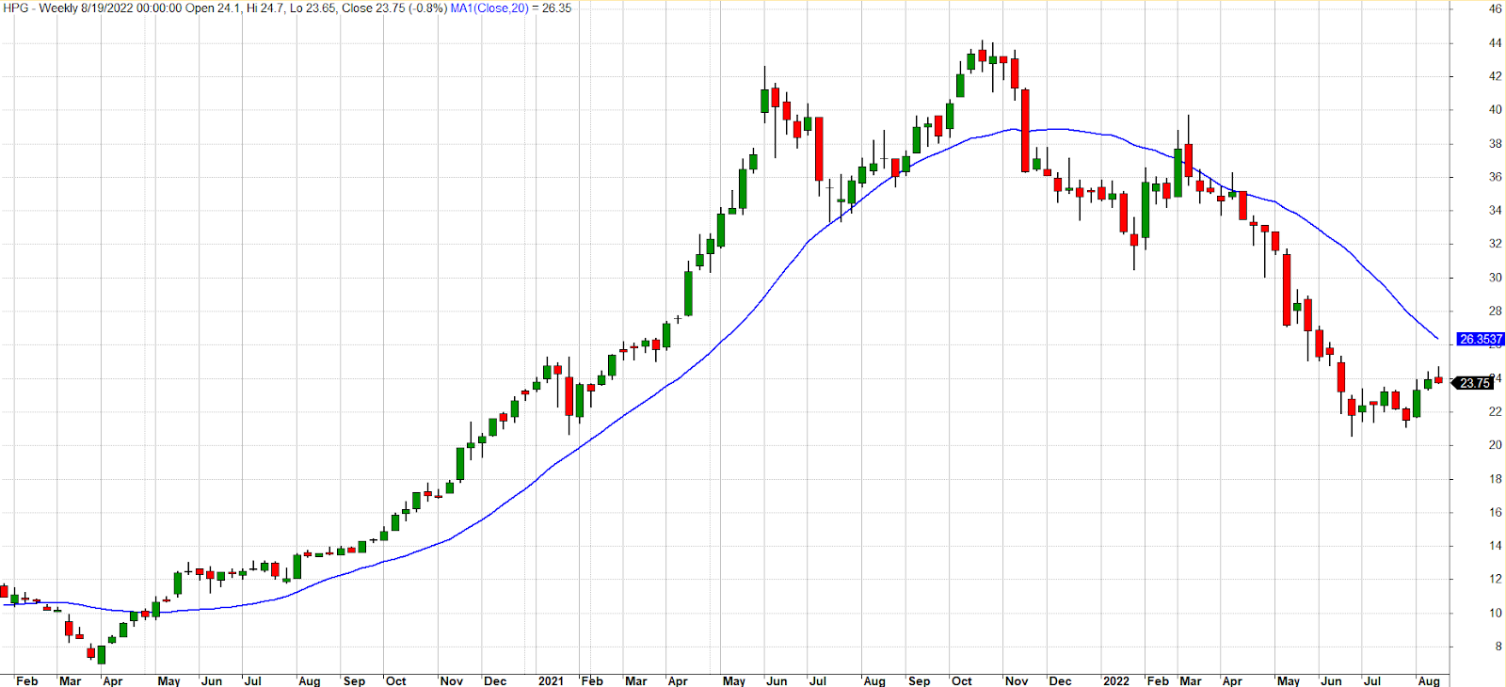The image size is (1506, 687).
Task: Click the blue 26.3537 moving average value tag
Action: (1481, 339)
